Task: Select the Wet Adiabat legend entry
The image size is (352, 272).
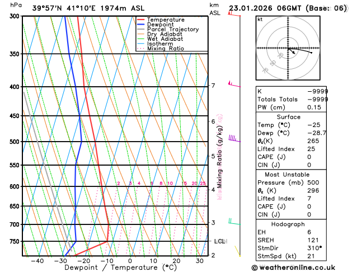Action: tap(160, 39)
